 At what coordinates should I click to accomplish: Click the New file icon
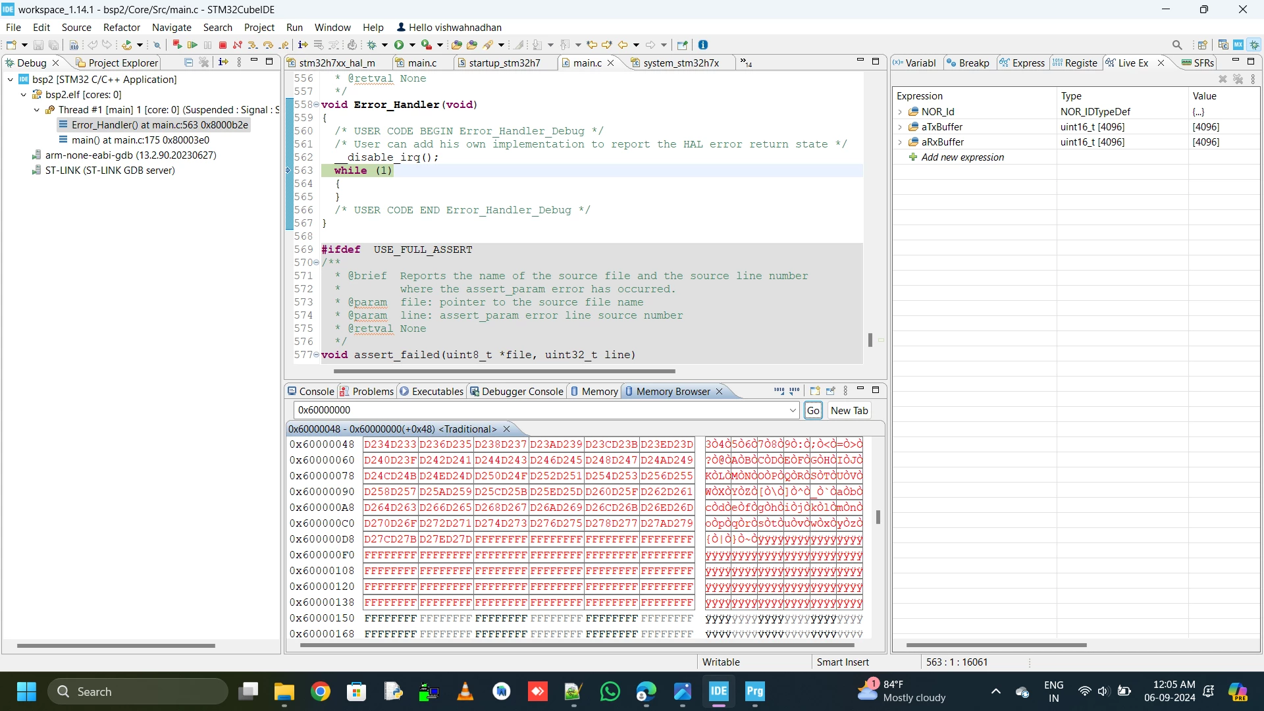pos(11,45)
